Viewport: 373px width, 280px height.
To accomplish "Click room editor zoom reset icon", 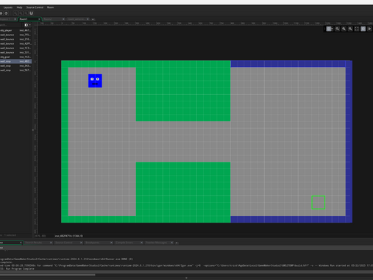I will (x=344, y=29).
